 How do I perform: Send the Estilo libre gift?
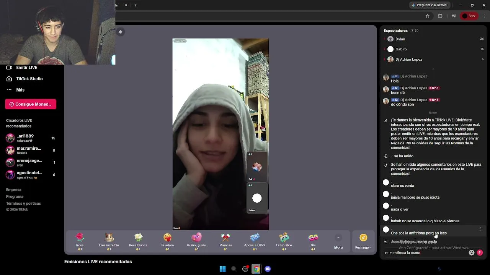(x=284, y=242)
